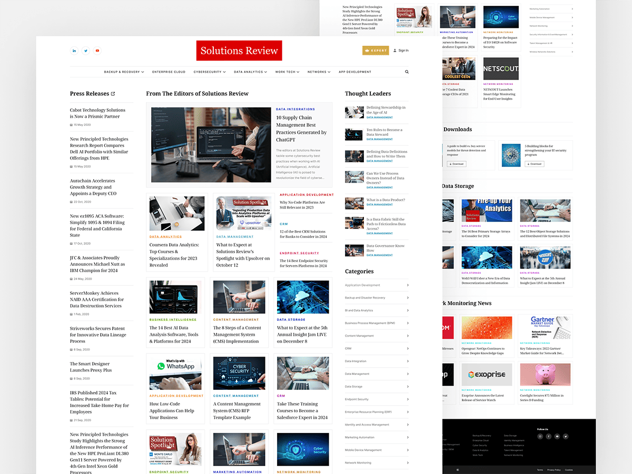Open 14 Best Endpoint Security for Servers article
Viewport: 632px width, 474px height.
[304, 263]
